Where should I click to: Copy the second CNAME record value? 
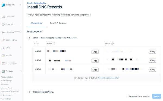tap(152, 61)
